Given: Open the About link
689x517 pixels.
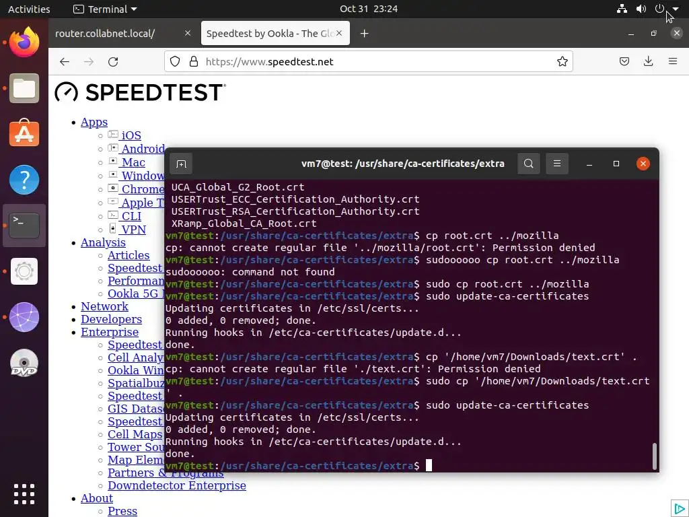Looking at the screenshot, I should (97, 498).
